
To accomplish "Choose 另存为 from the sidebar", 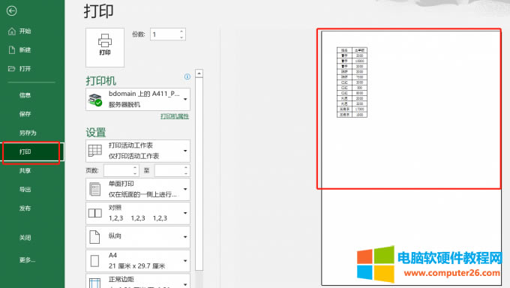I will (x=28, y=133).
